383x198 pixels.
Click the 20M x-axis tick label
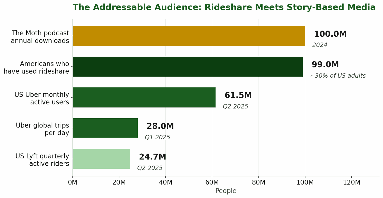(119, 183)
